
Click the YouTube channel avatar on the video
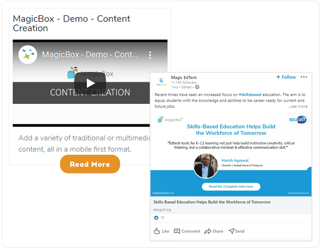click(28, 55)
